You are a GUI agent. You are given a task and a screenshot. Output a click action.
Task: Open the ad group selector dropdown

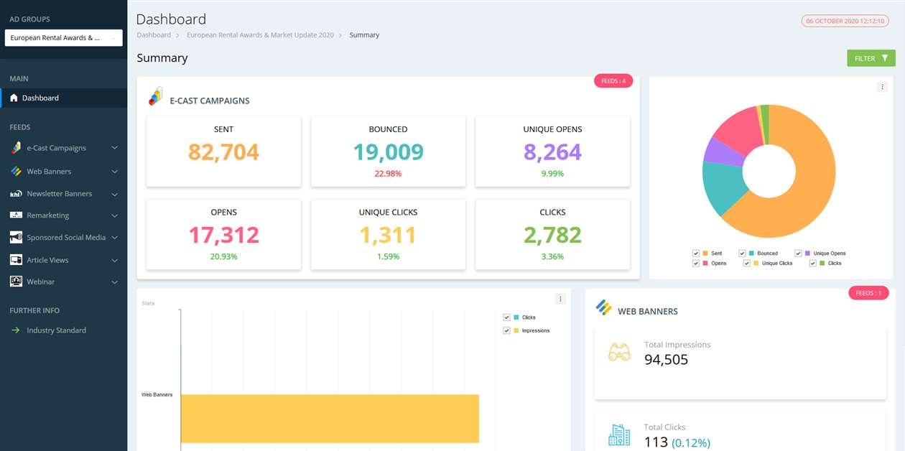pyautogui.click(x=63, y=37)
